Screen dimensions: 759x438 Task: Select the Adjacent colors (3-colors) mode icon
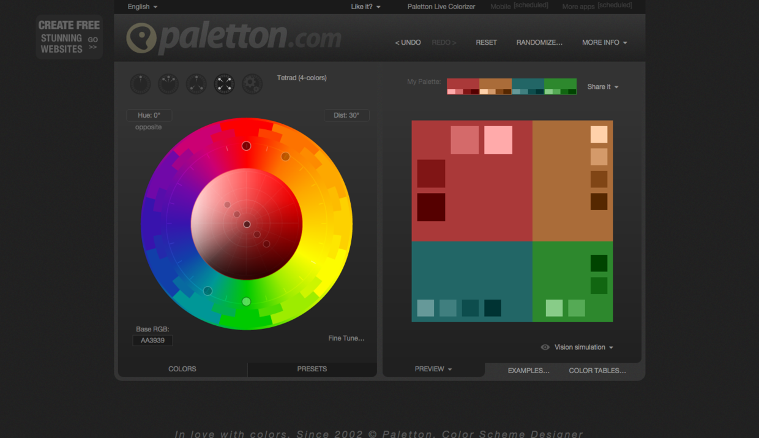(x=168, y=84)
